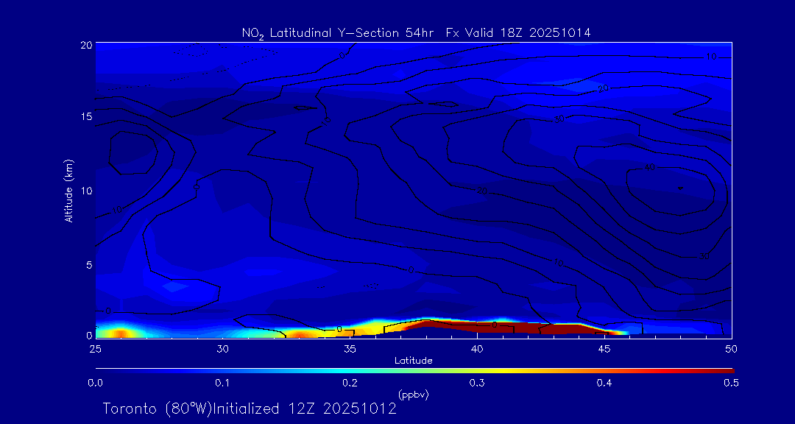
Task: Click the 50 latitude tick label
Action: [x=731, y=347]
